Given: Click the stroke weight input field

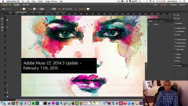Looking at the screenshot, I should (x=42, y=9).
